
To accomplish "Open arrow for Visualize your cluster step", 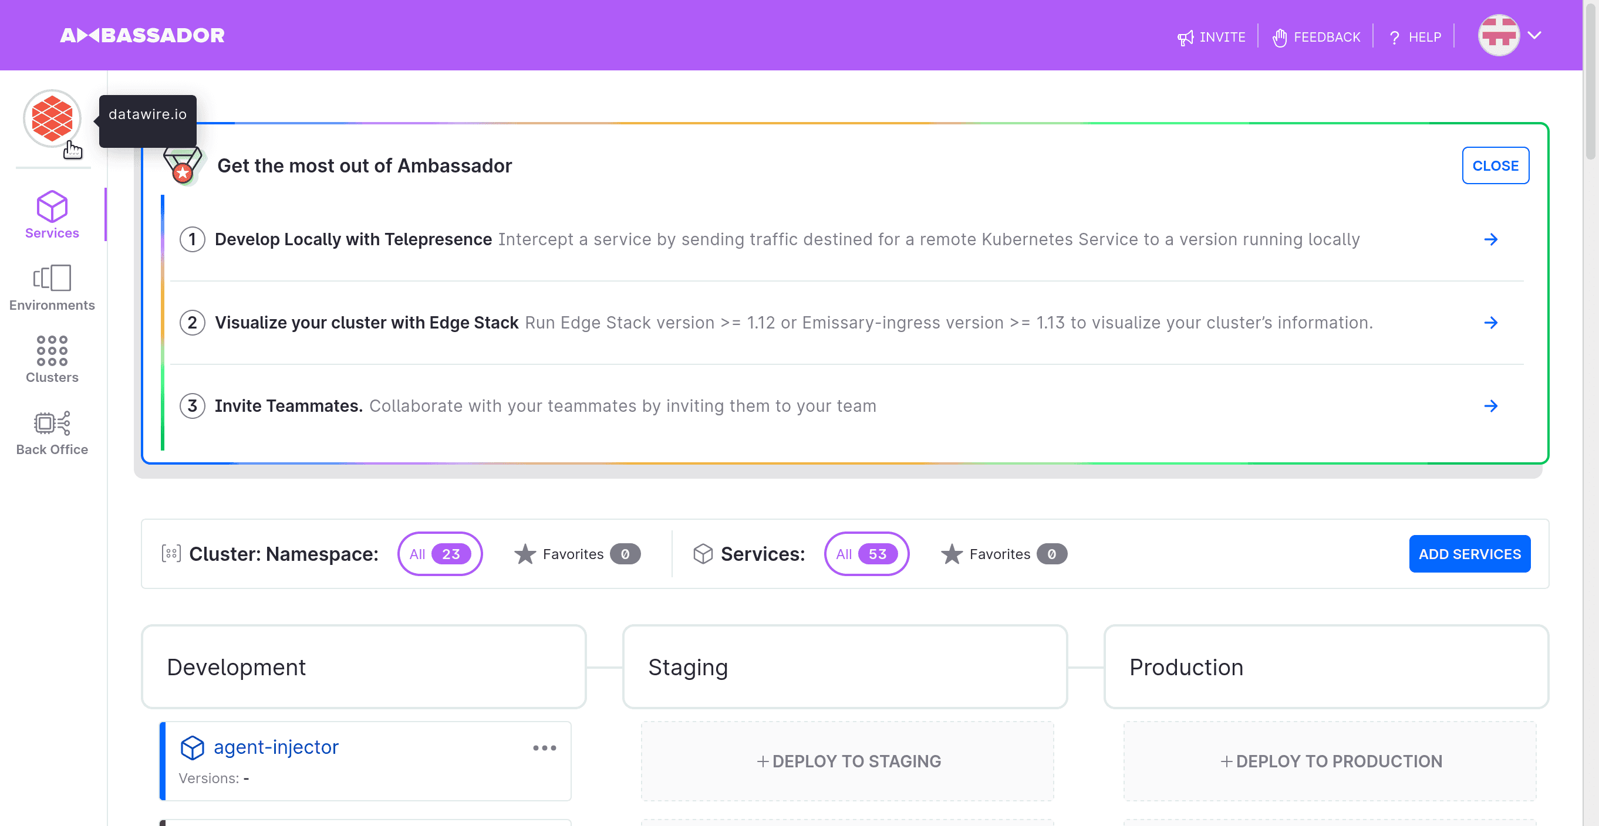I will pos(1490,323).
